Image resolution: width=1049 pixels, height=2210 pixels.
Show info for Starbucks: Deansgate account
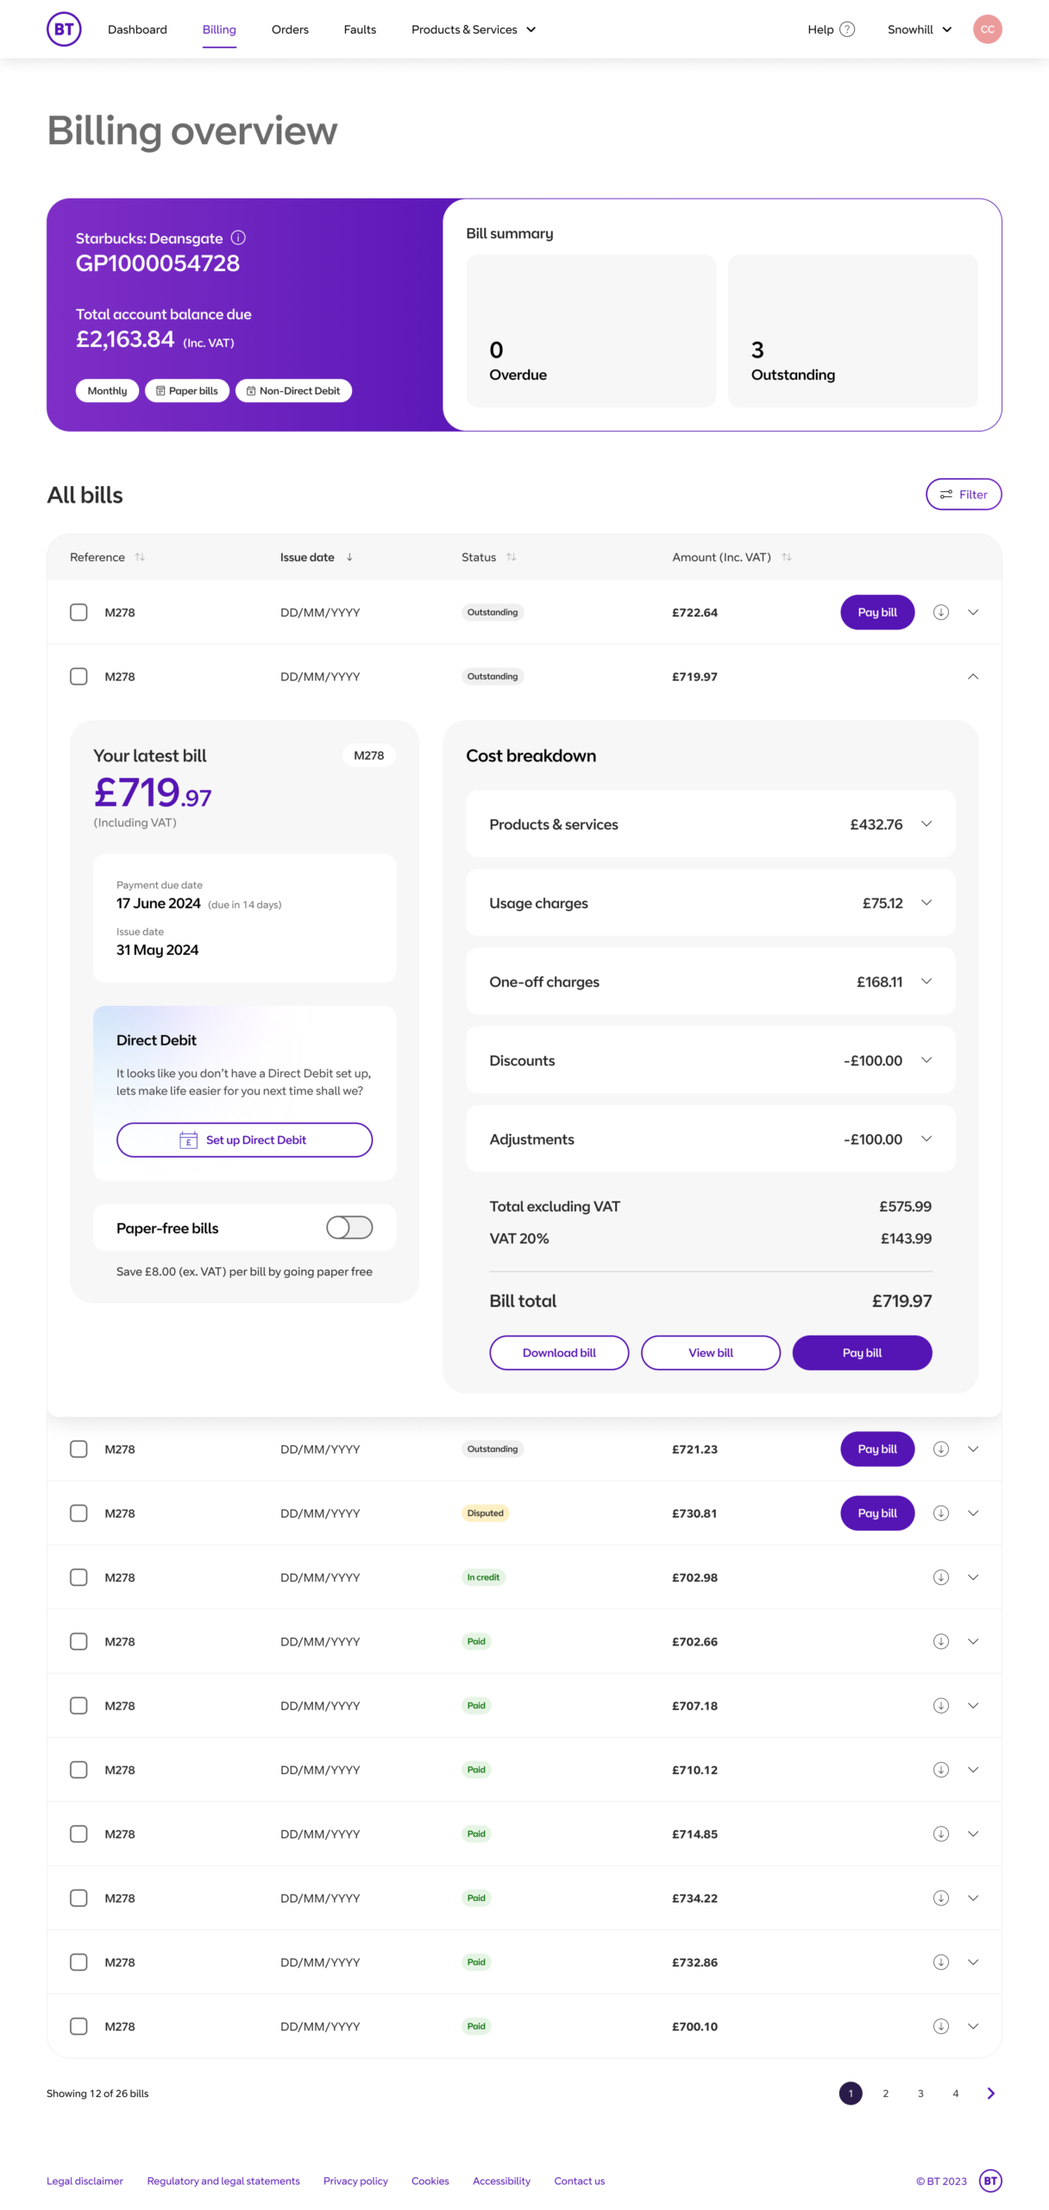tap(238, 237)
